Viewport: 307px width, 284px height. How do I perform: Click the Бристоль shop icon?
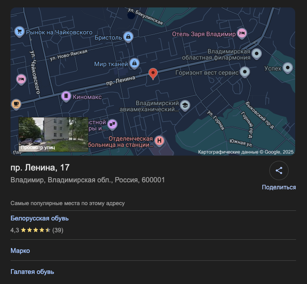point(128,37)
